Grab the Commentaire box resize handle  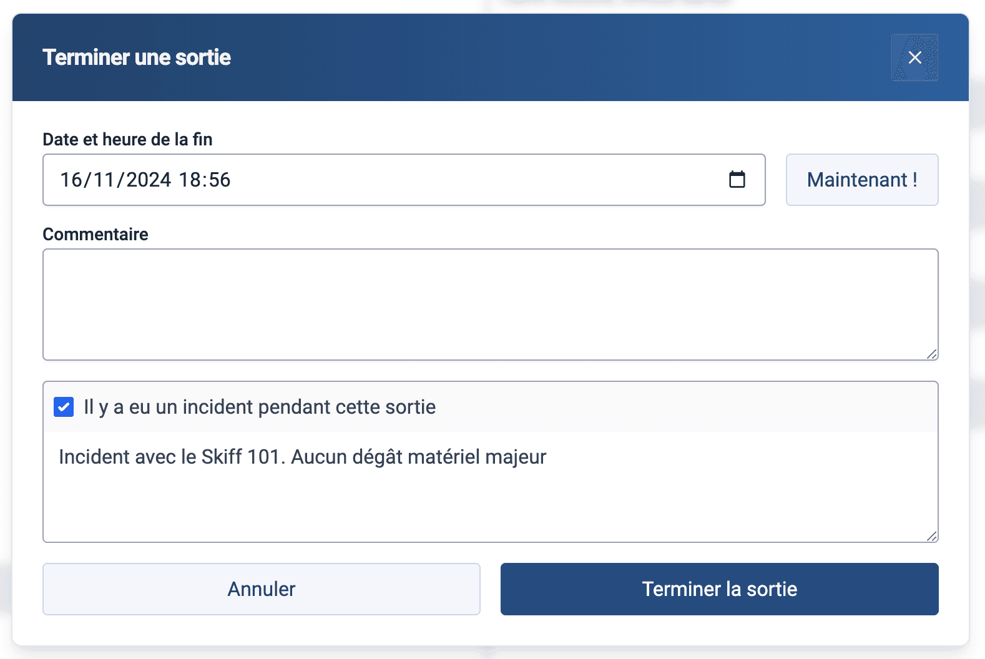coord(931,354)
